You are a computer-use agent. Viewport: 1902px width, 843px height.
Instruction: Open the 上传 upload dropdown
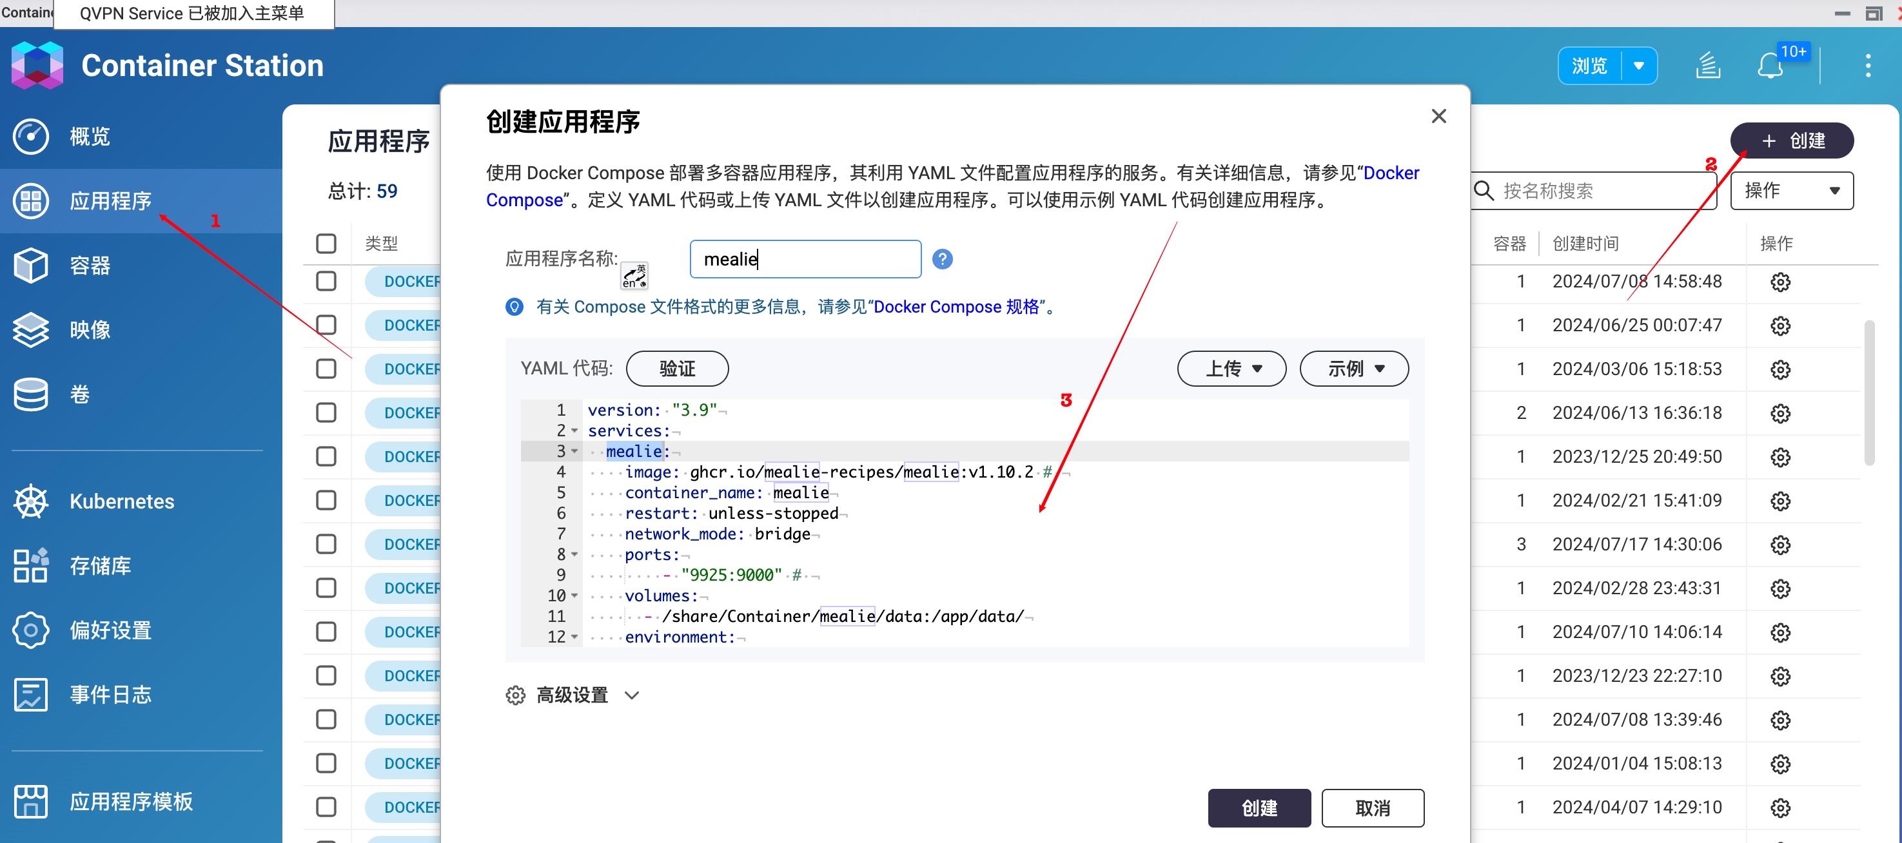coord(1231,369)
